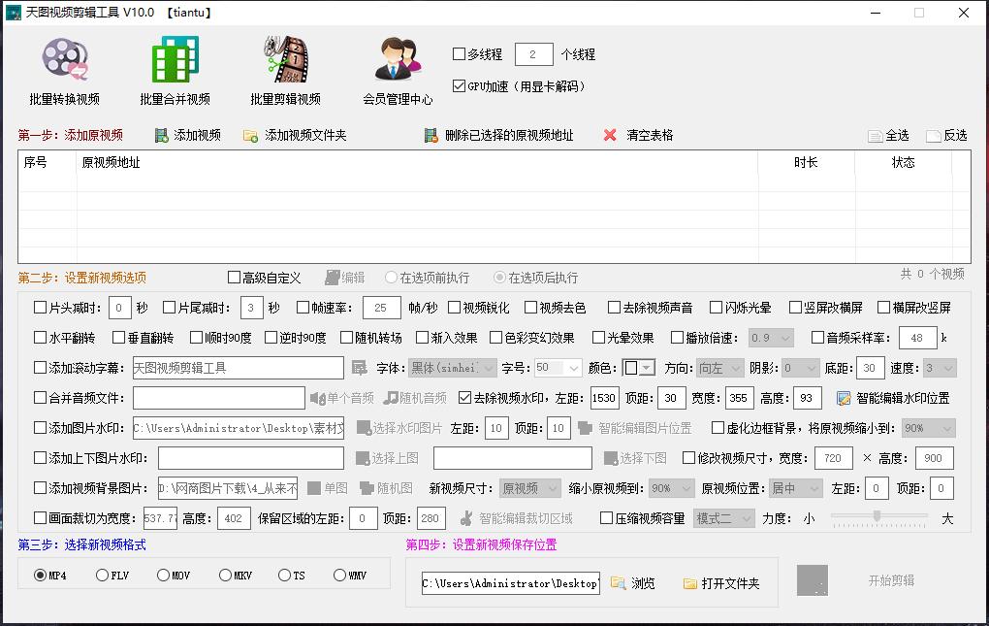Select the TS format radio button
This screenshot has width=989, height=626.
[x=284, y=575]
